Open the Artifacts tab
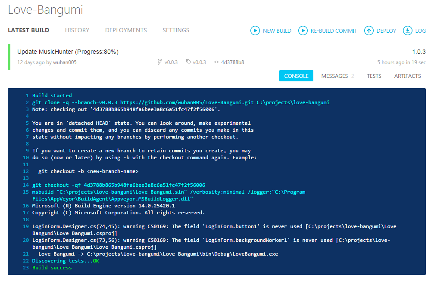Viewport: 431px width, 281px height. [x=407, y=76]
